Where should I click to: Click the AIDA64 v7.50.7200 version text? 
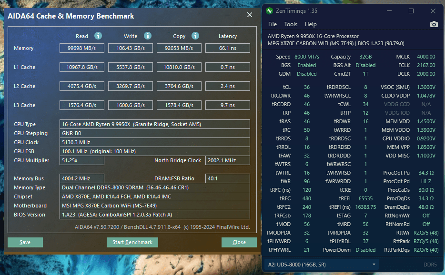coord(162,227)
